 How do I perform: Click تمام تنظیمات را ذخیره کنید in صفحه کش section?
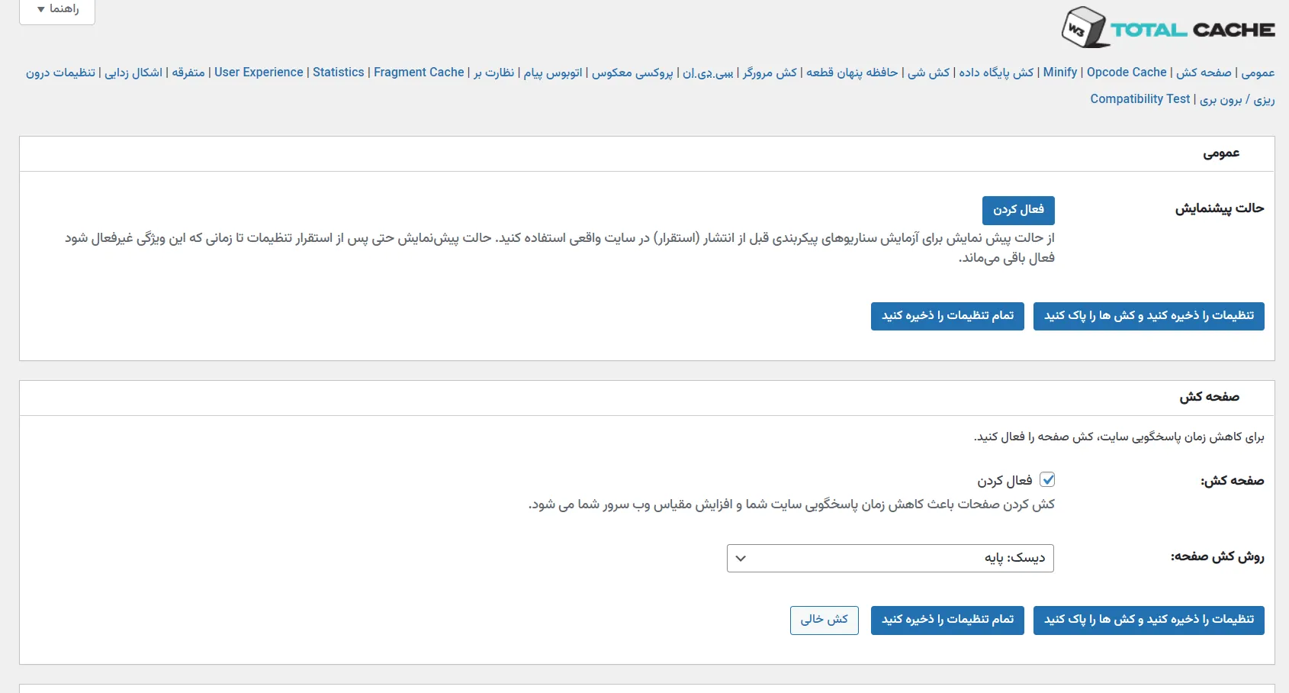click(947, 620)
